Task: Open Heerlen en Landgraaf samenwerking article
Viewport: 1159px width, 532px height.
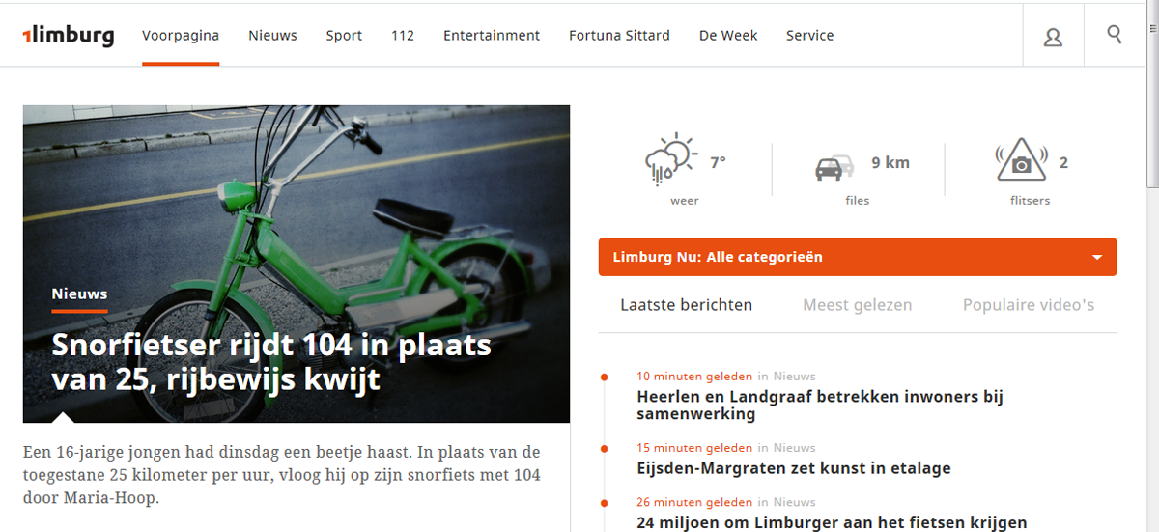Action: [820, 405]
